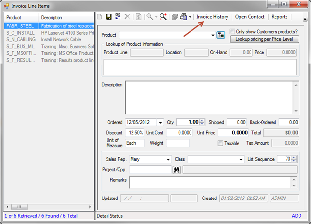Select the S_C_INSTALL row

point(49,33)
